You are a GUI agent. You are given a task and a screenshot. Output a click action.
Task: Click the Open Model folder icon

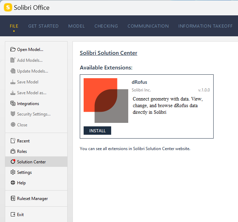coord(13,50)
